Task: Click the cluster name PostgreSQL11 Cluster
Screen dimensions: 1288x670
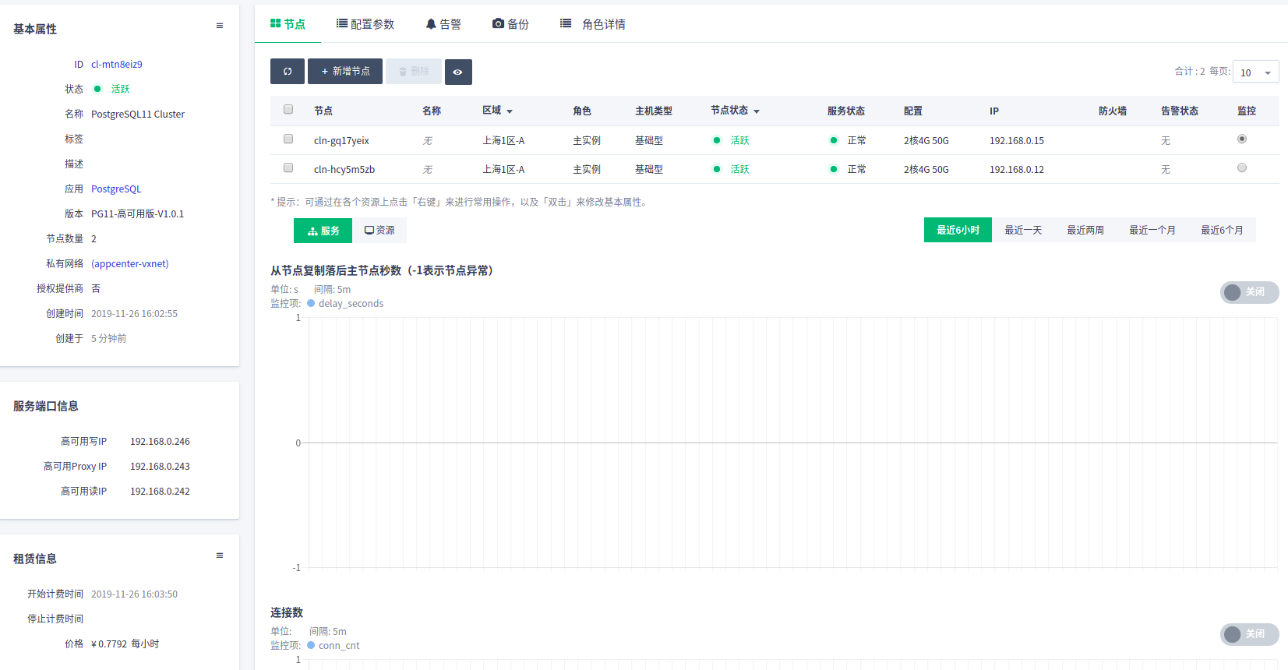Action: click(x=138, y=115)
